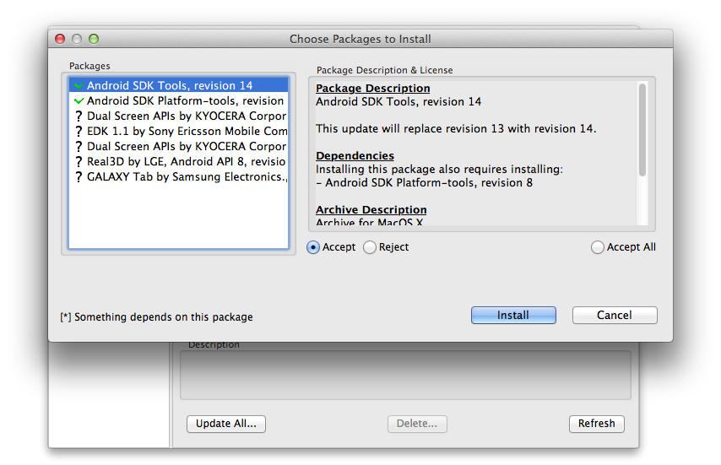This screenshot has width=721, height=465.
Task: Click the Refresh button
Action: (x=596, y=424)
